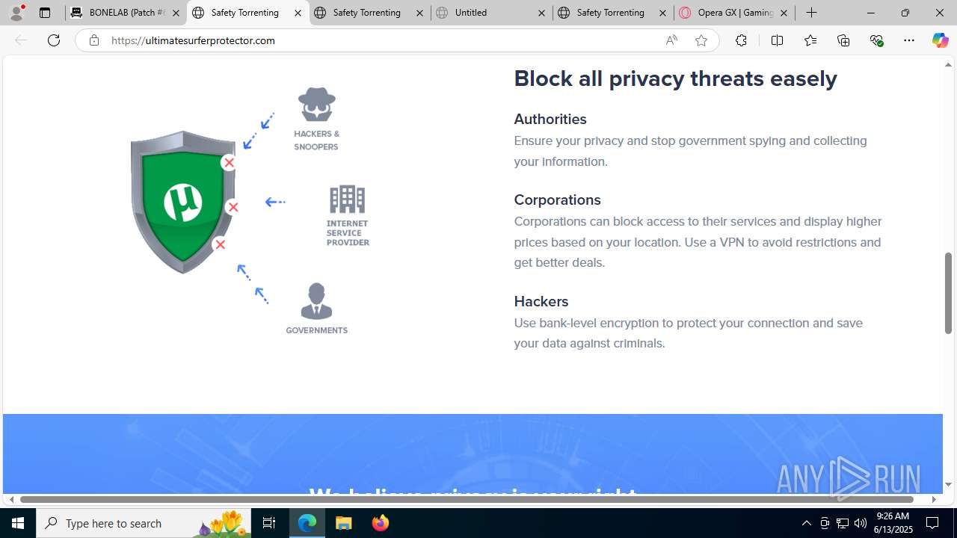Click the Hackers & Snoopers icon
The height and width of the screenshot is (538, 957).
(x=316, y=105)
